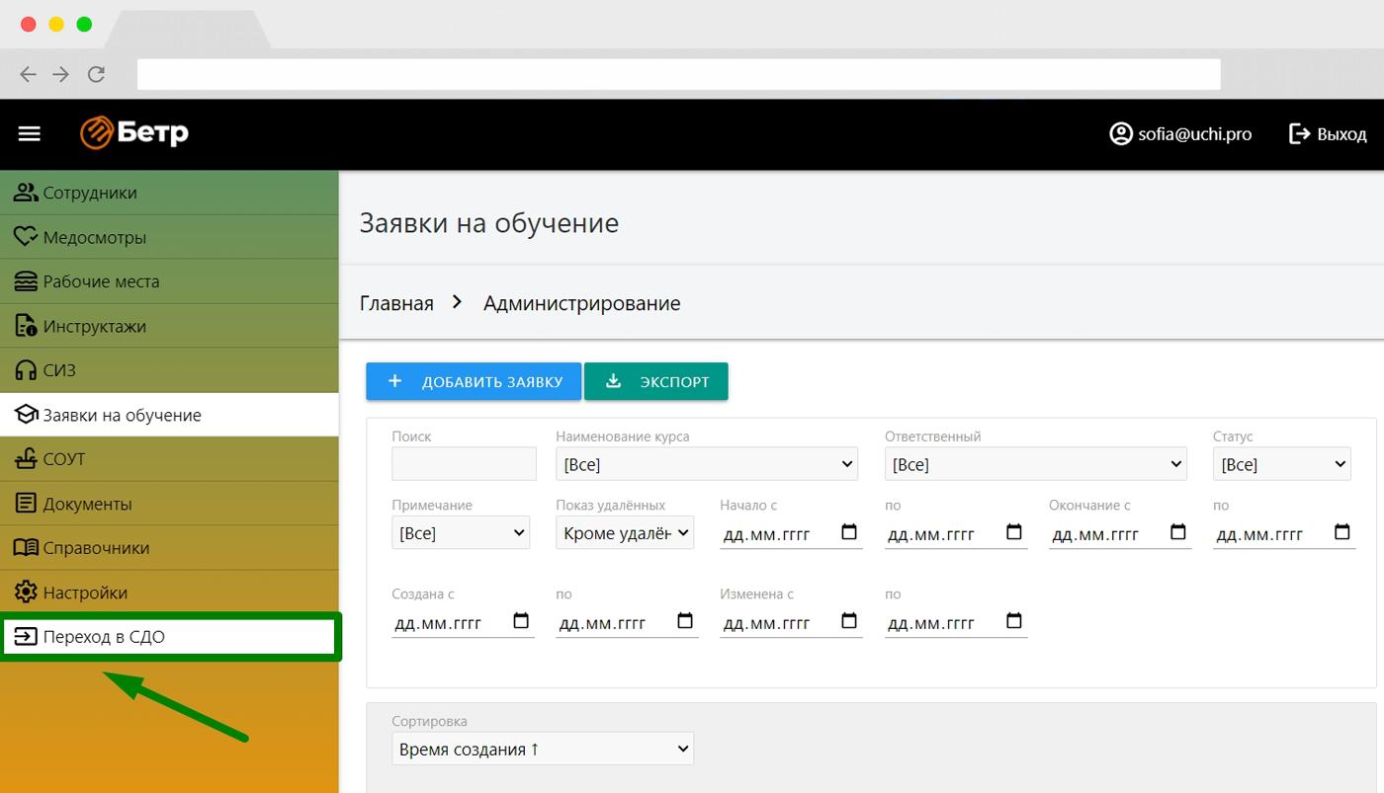This screenshot has height=793, width=1384.
Task: Click the Бетр logo
Action: (x=134, y=132)
